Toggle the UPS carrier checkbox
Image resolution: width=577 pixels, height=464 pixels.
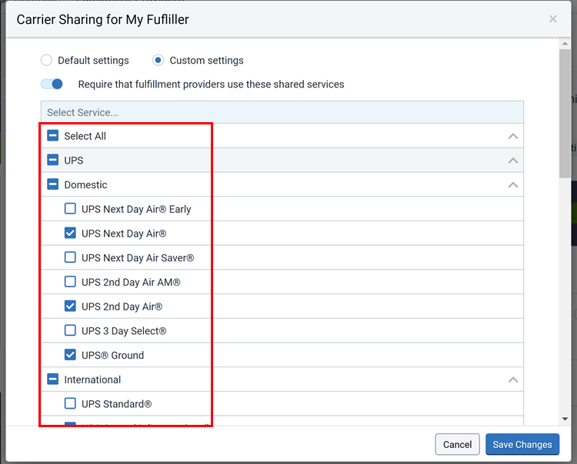(x=53, y=161)
